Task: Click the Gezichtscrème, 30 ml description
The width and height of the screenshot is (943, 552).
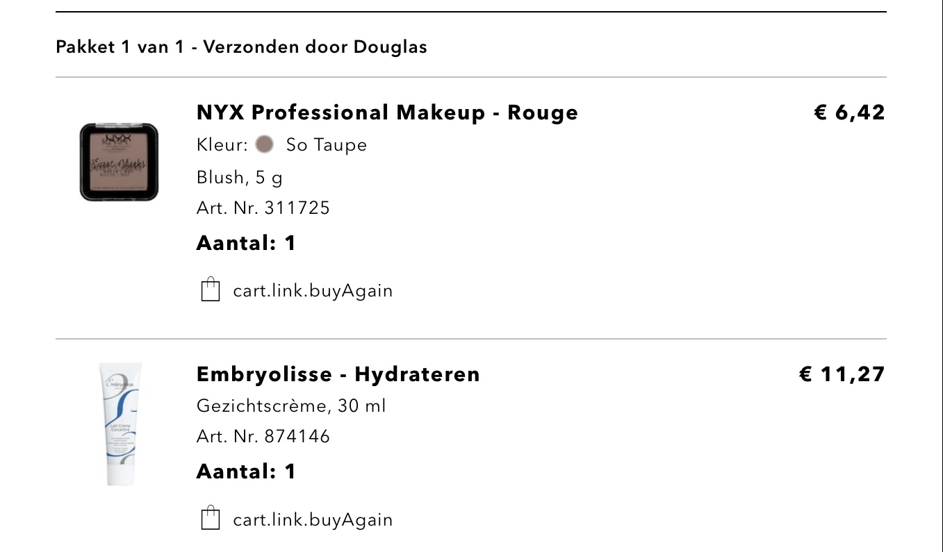Action: pos(291,405)
